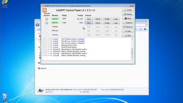Click log line 'The Tomcat module is disabled'
This screenshot has width=183, height=103.
click(73, 43)
